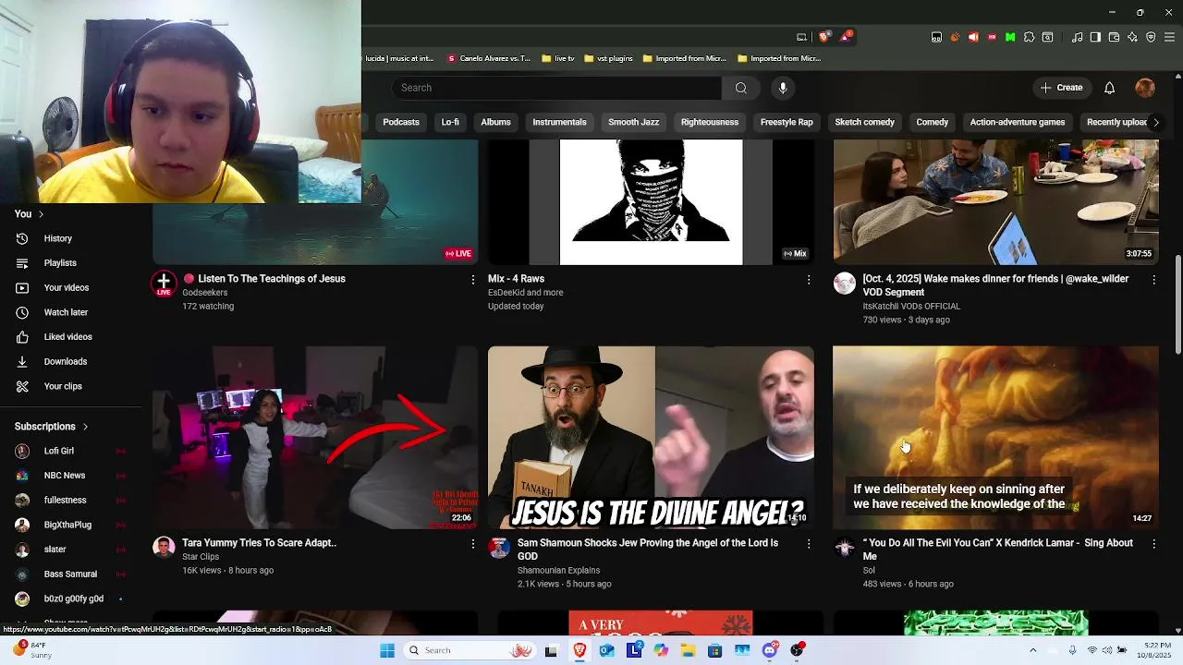Open Godseekers live channel avatar
Viewport: 1183px width, 665px height.
click(164, 283)
